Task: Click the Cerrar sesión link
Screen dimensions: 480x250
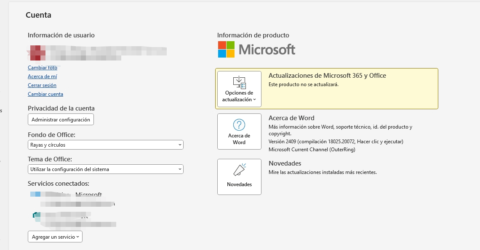Action: pyautogui.click(x=42, y=85)
